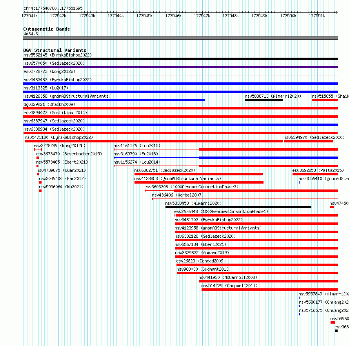Click esv3692853 (Palta2015) label
This screenshot has width=349, height=346.
(x=318, y=170)
